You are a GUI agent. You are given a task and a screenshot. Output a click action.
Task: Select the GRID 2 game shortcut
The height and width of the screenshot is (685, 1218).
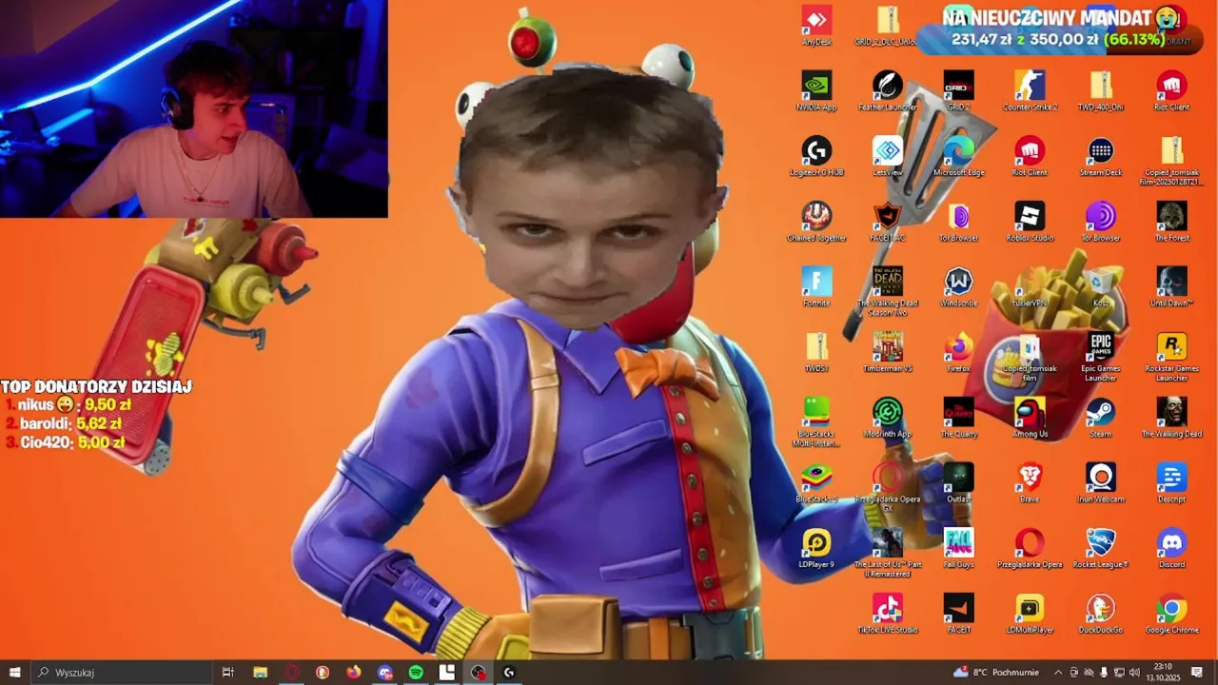(x=958, y=91)
